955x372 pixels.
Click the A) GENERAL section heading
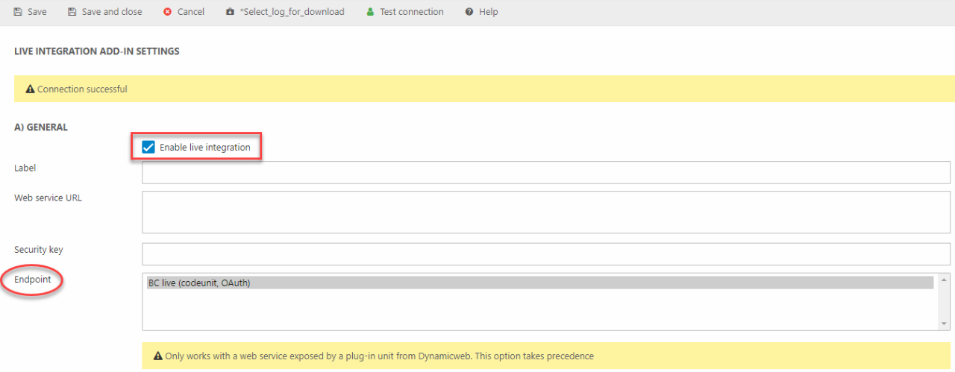pyautogui.click(x=41, y=127)
